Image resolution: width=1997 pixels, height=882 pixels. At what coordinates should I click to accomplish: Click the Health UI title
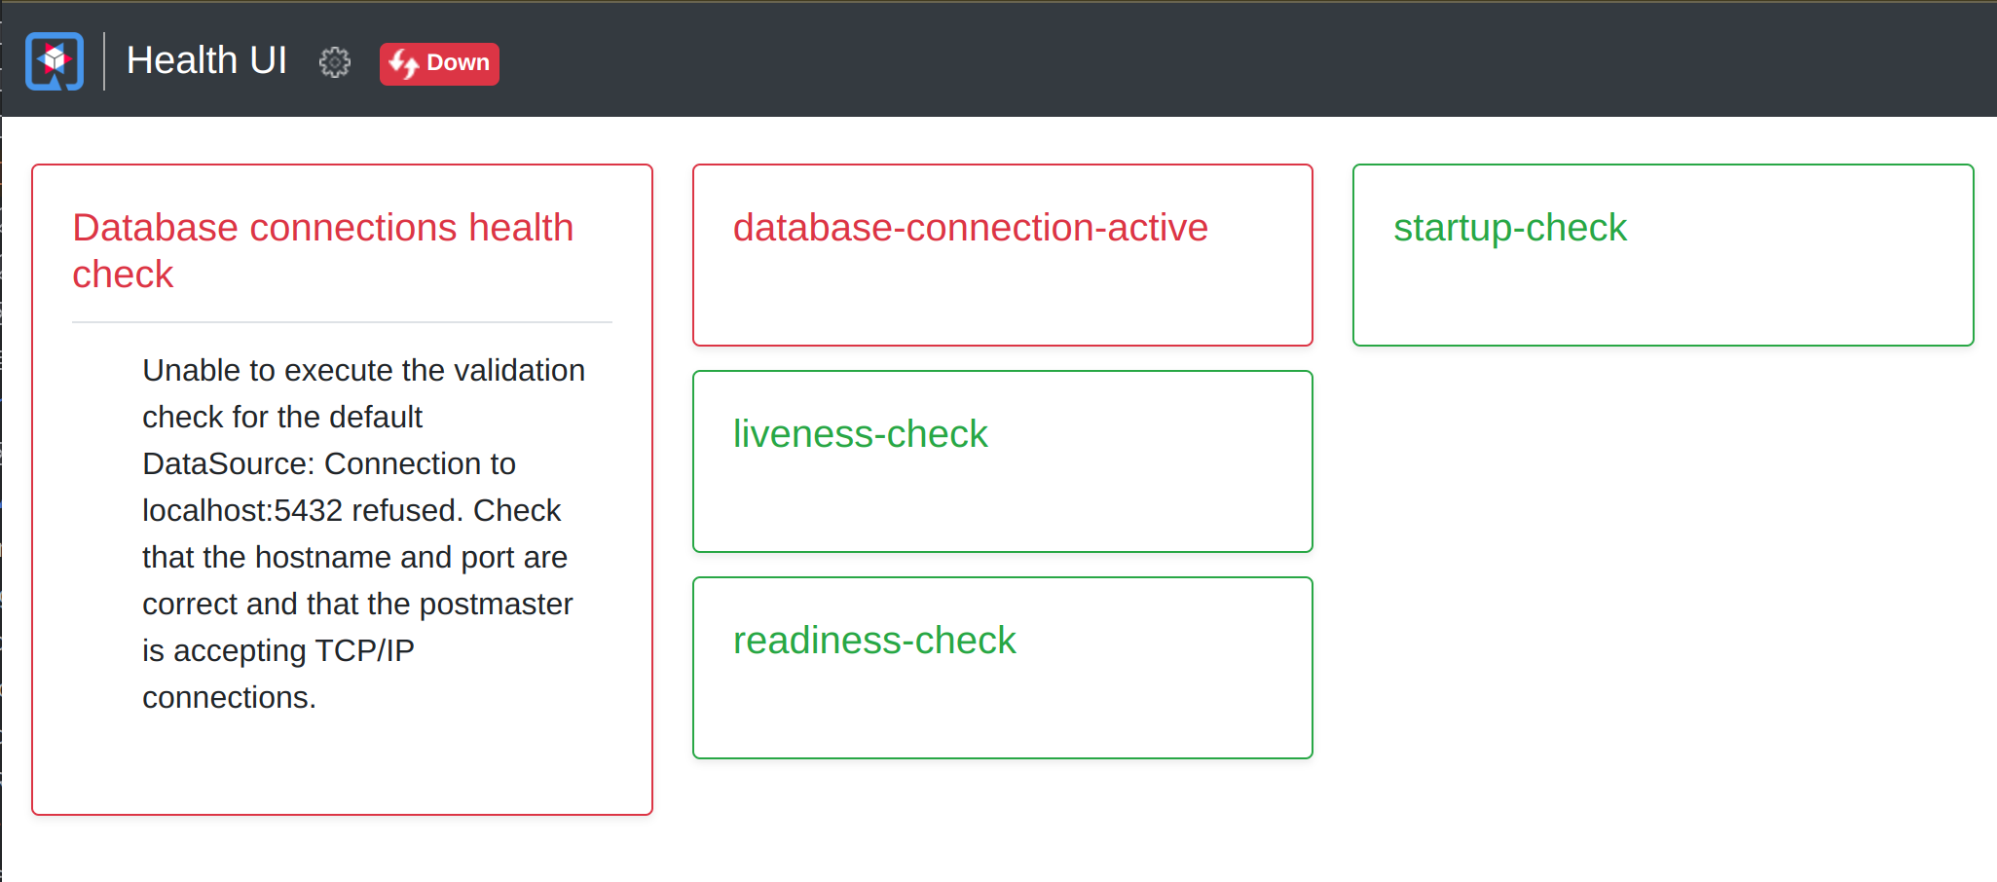tap(206, 60)
